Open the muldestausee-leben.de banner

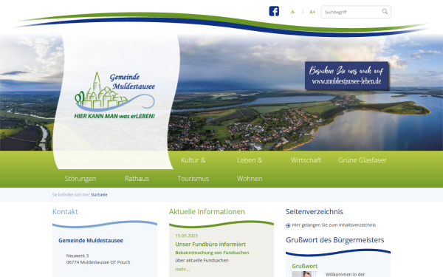tap(347, 76)
